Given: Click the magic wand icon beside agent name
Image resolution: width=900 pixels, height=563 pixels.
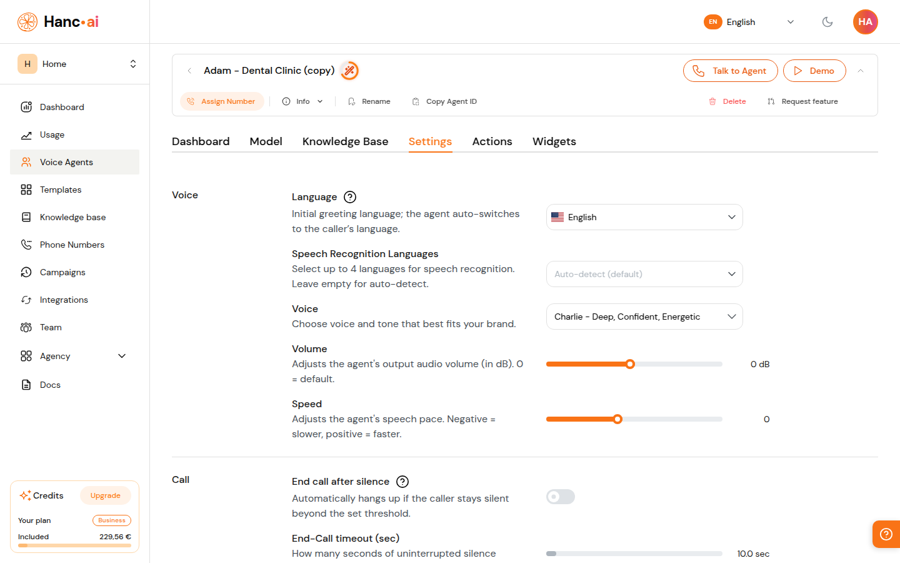Looking at the screenshot, I should [x=350, y=71].
